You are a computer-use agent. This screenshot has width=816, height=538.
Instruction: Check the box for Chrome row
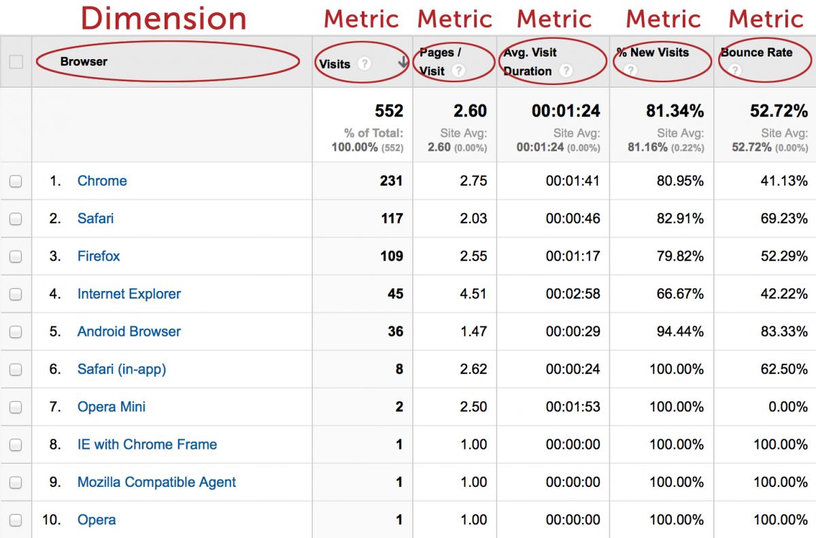point(16,182)
